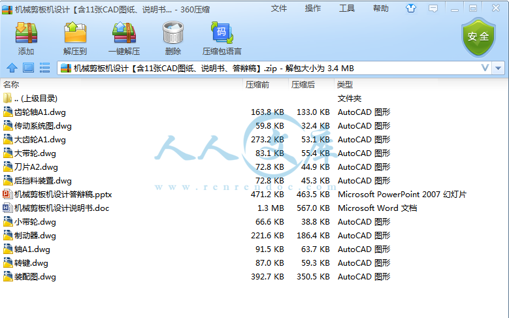
Task: Click the 解压到 (Extract to) icon
Action: (x=75, y=33)
